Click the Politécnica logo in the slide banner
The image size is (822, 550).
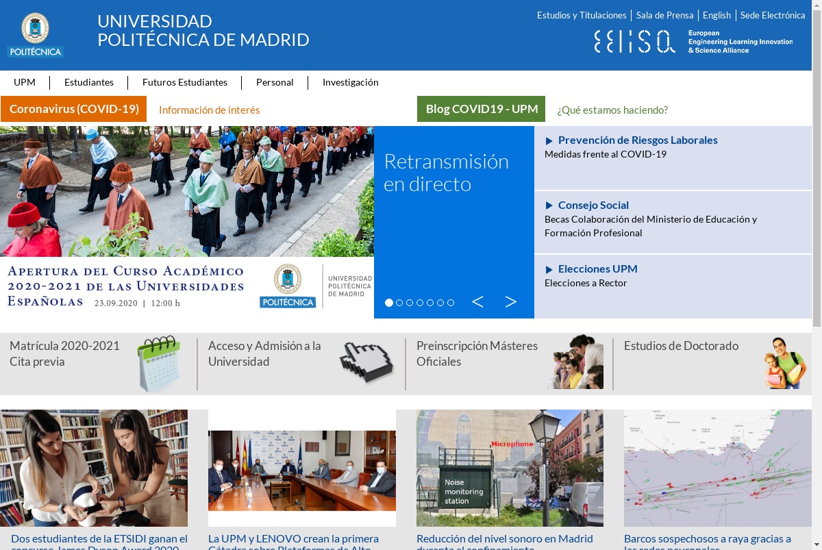(x=288, y=286)
